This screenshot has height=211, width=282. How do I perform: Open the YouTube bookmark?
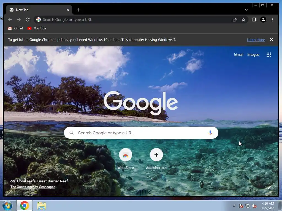tap(37, 28)
